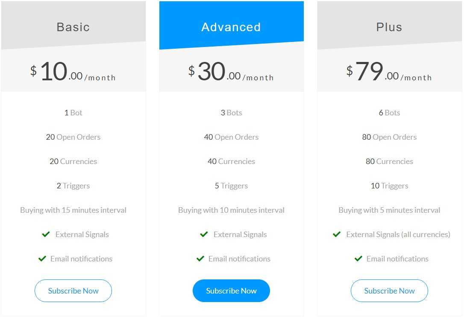Click the '6 Bots' feature text
Viewport: 464px width, 317px height.
[389, 113]
